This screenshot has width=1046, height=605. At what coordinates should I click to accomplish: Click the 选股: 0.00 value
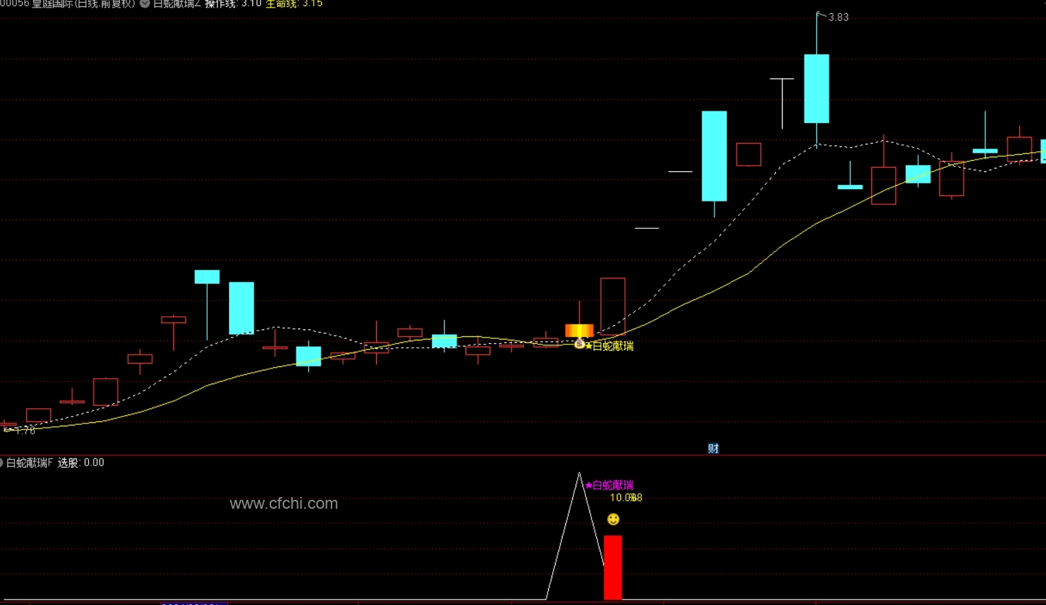point(81,463)
